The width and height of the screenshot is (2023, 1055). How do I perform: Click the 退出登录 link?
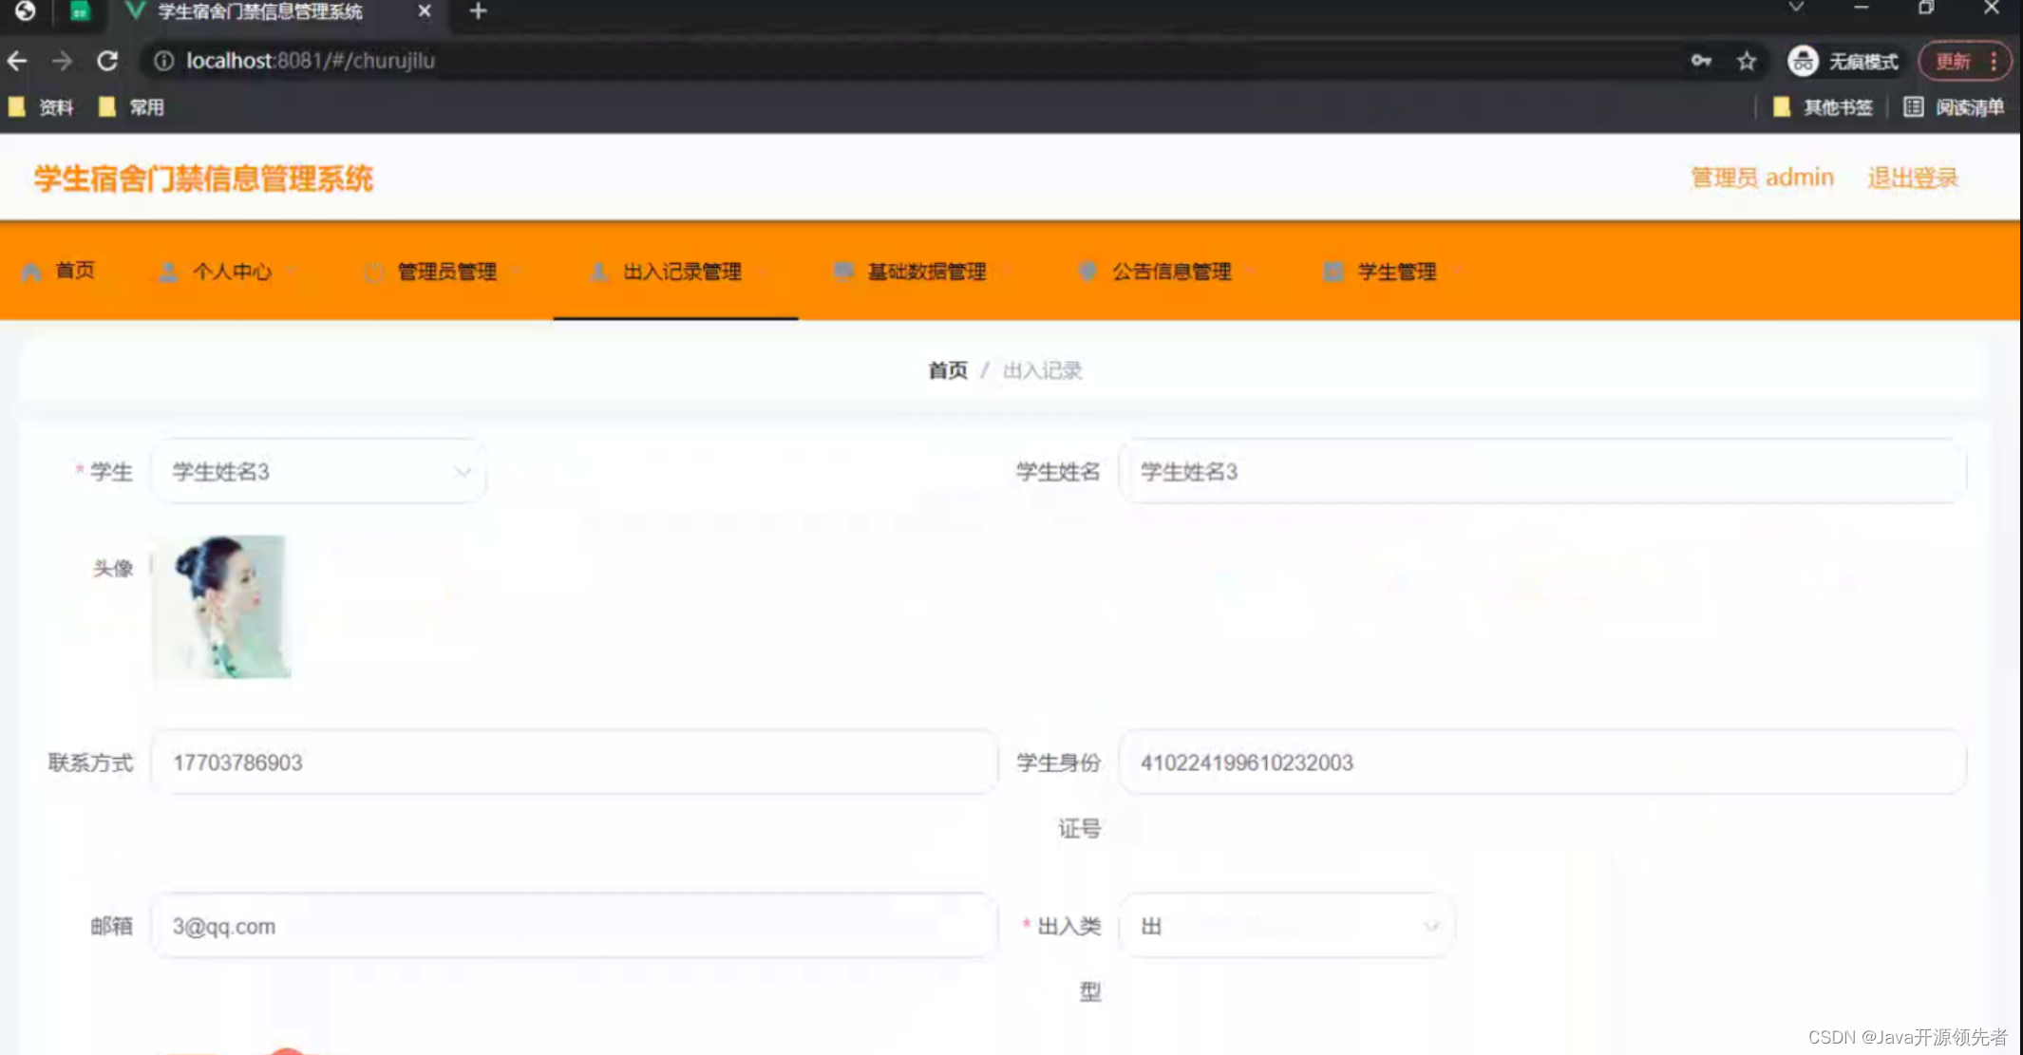[1912, 178]
